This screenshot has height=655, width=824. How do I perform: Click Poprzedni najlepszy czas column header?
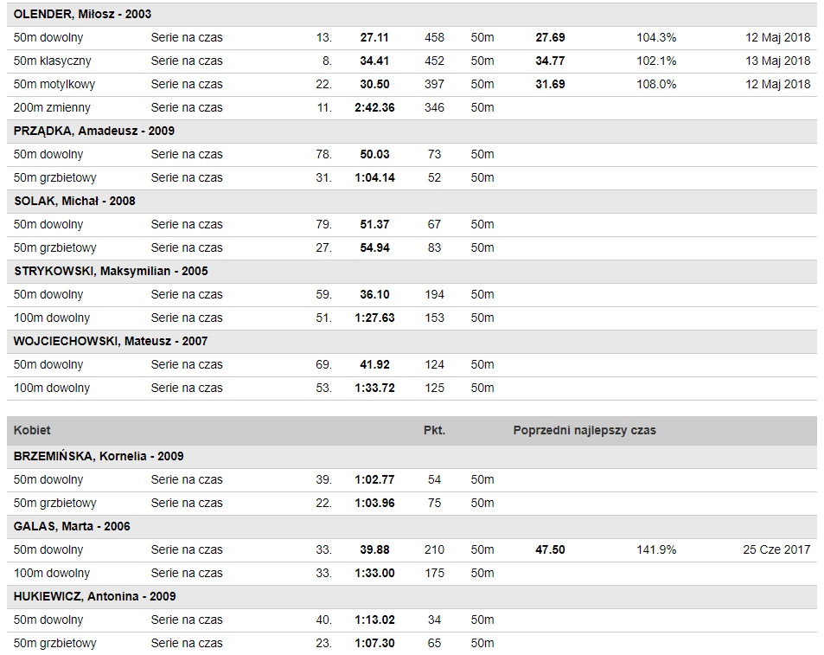[584, 430]
